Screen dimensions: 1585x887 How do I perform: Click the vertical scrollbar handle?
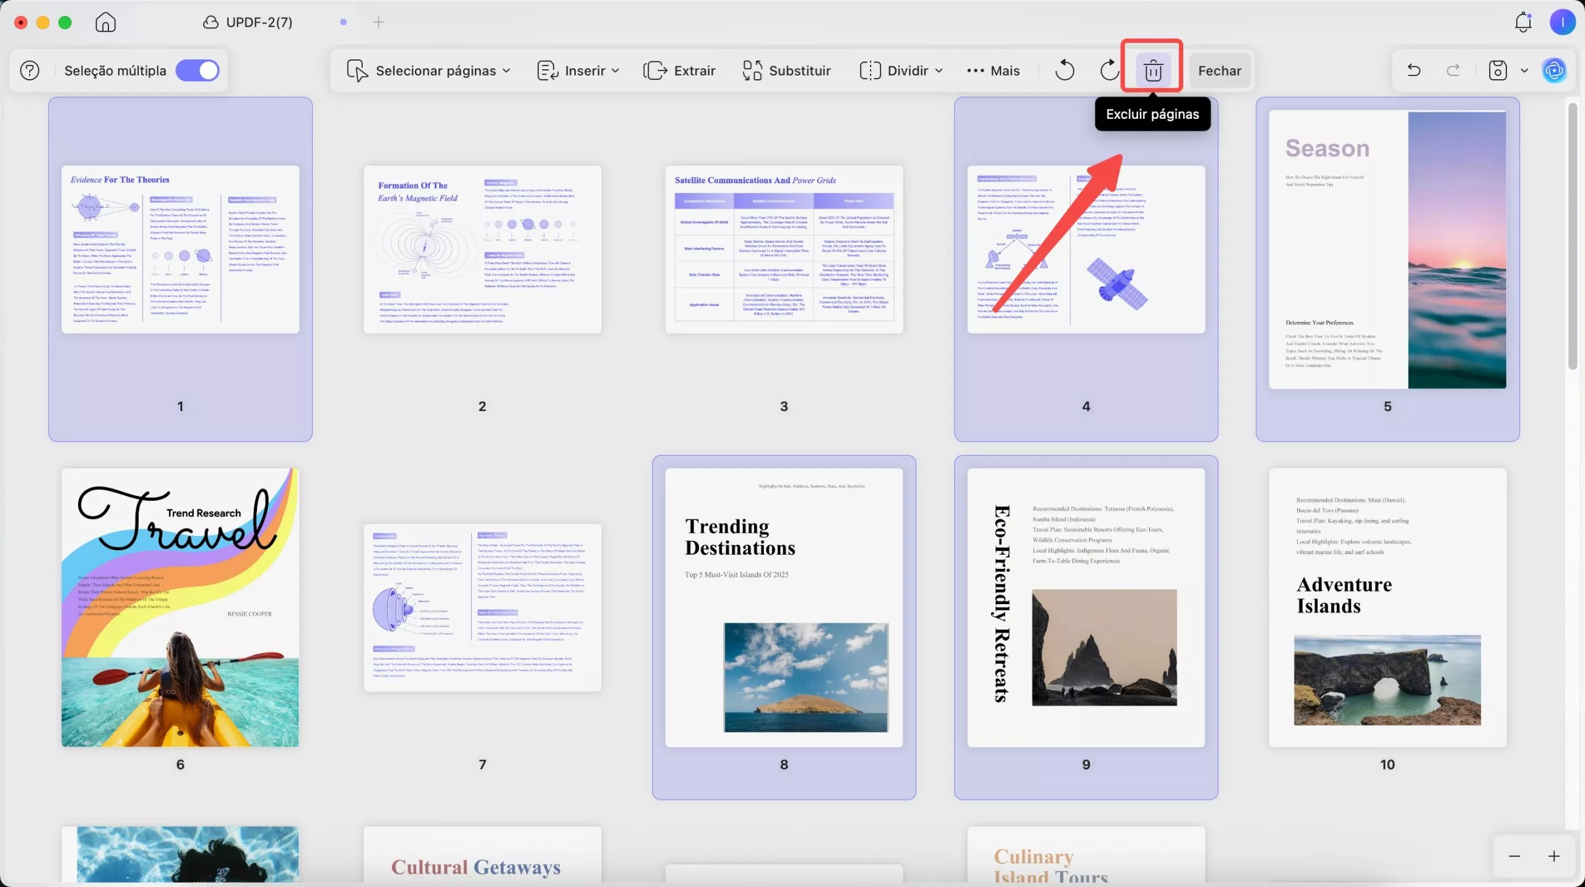(x=1572, y=236)
